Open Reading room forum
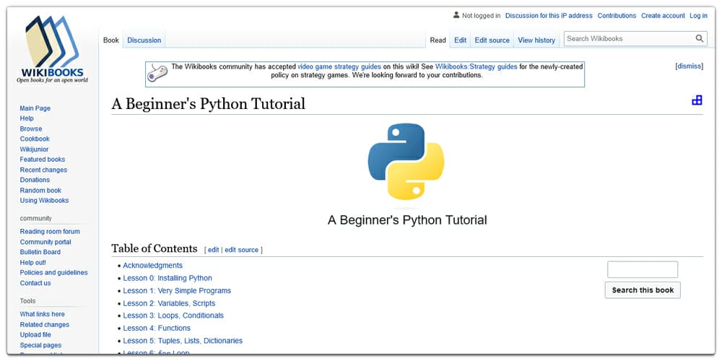722x361 pixels. pyautogui.click(x=50, y=232)
